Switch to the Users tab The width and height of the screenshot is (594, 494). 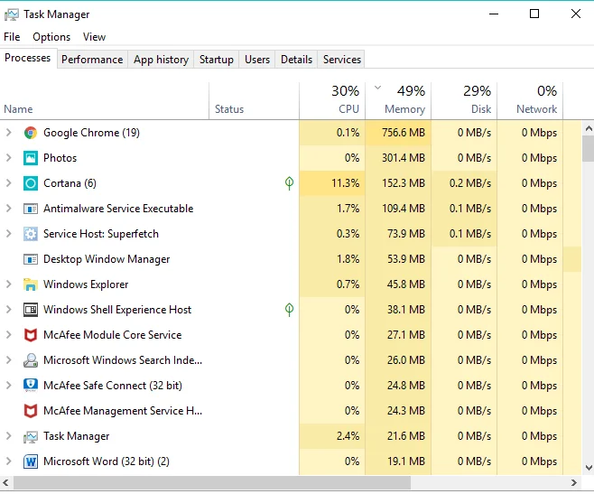click(x=257, y=60)
